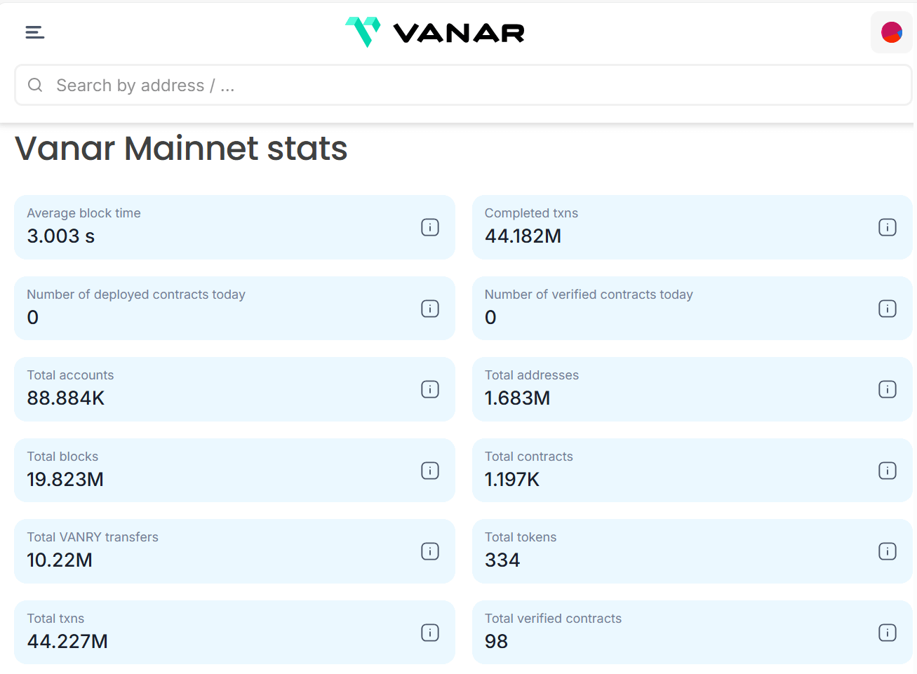Show info for Total blocks
Image resolution: width=917 pixels, height=674 pixels.
(x=430, y=471)
